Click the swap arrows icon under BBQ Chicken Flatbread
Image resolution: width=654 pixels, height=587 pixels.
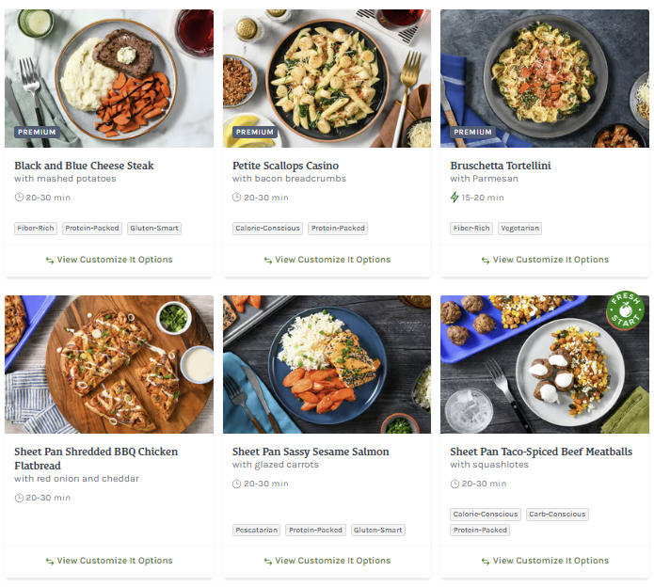[x=49, y=561]
